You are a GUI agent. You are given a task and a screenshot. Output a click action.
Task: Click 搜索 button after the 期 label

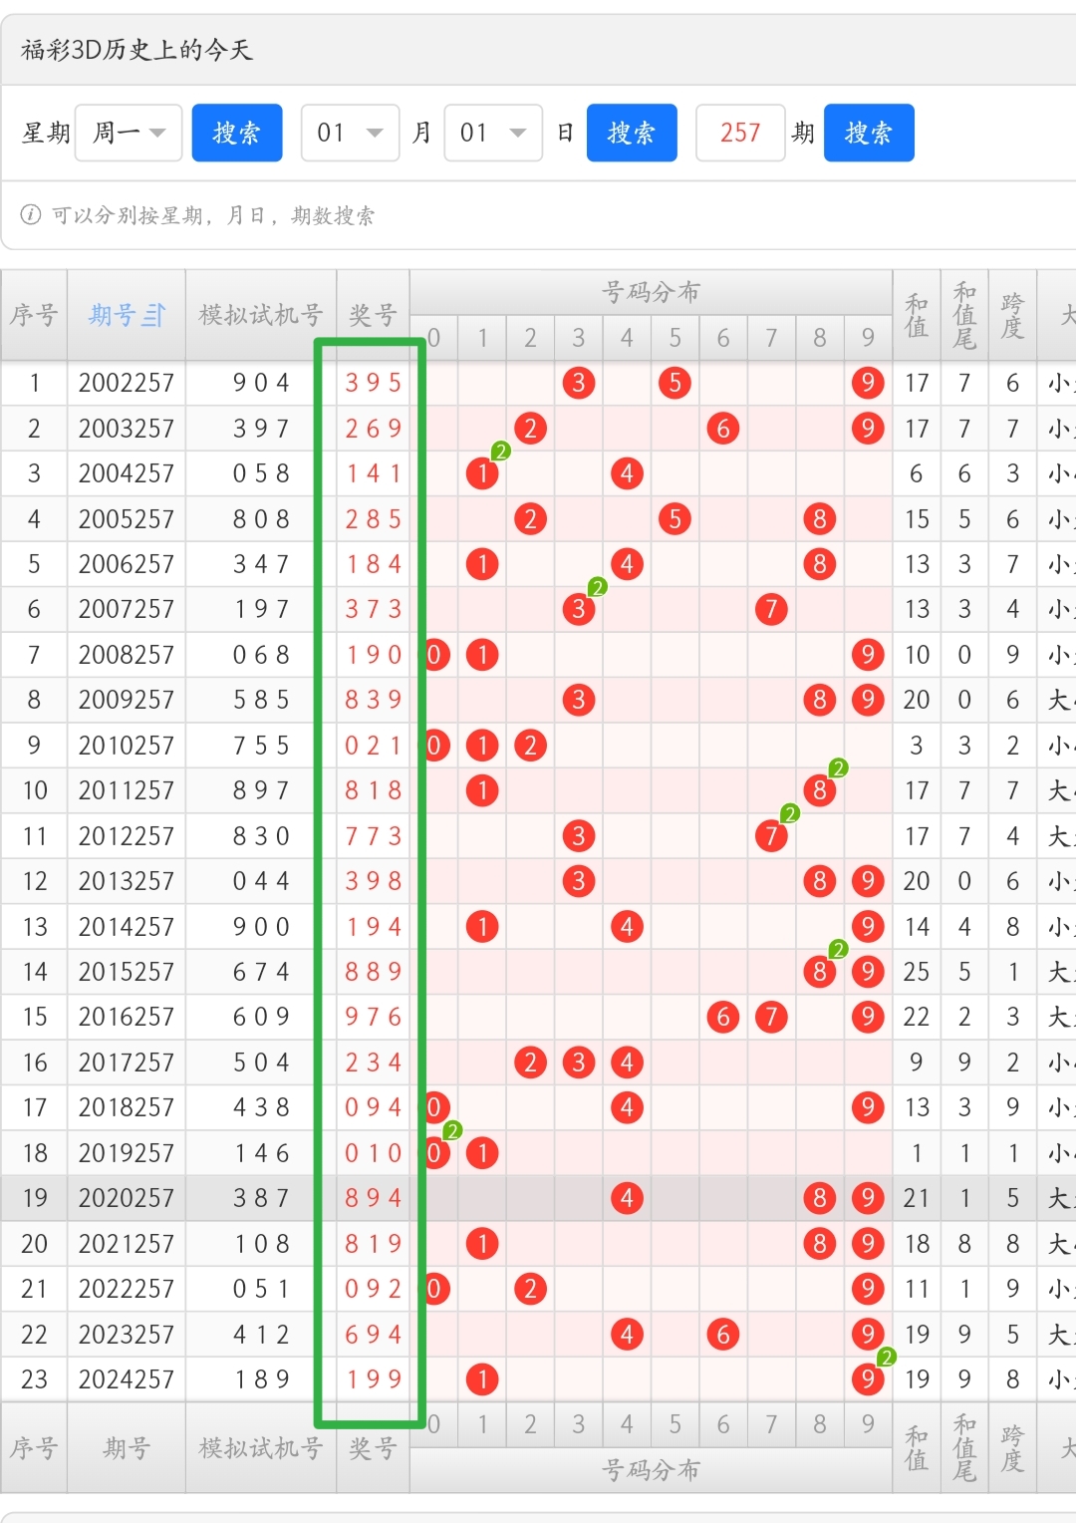point(869,133)
